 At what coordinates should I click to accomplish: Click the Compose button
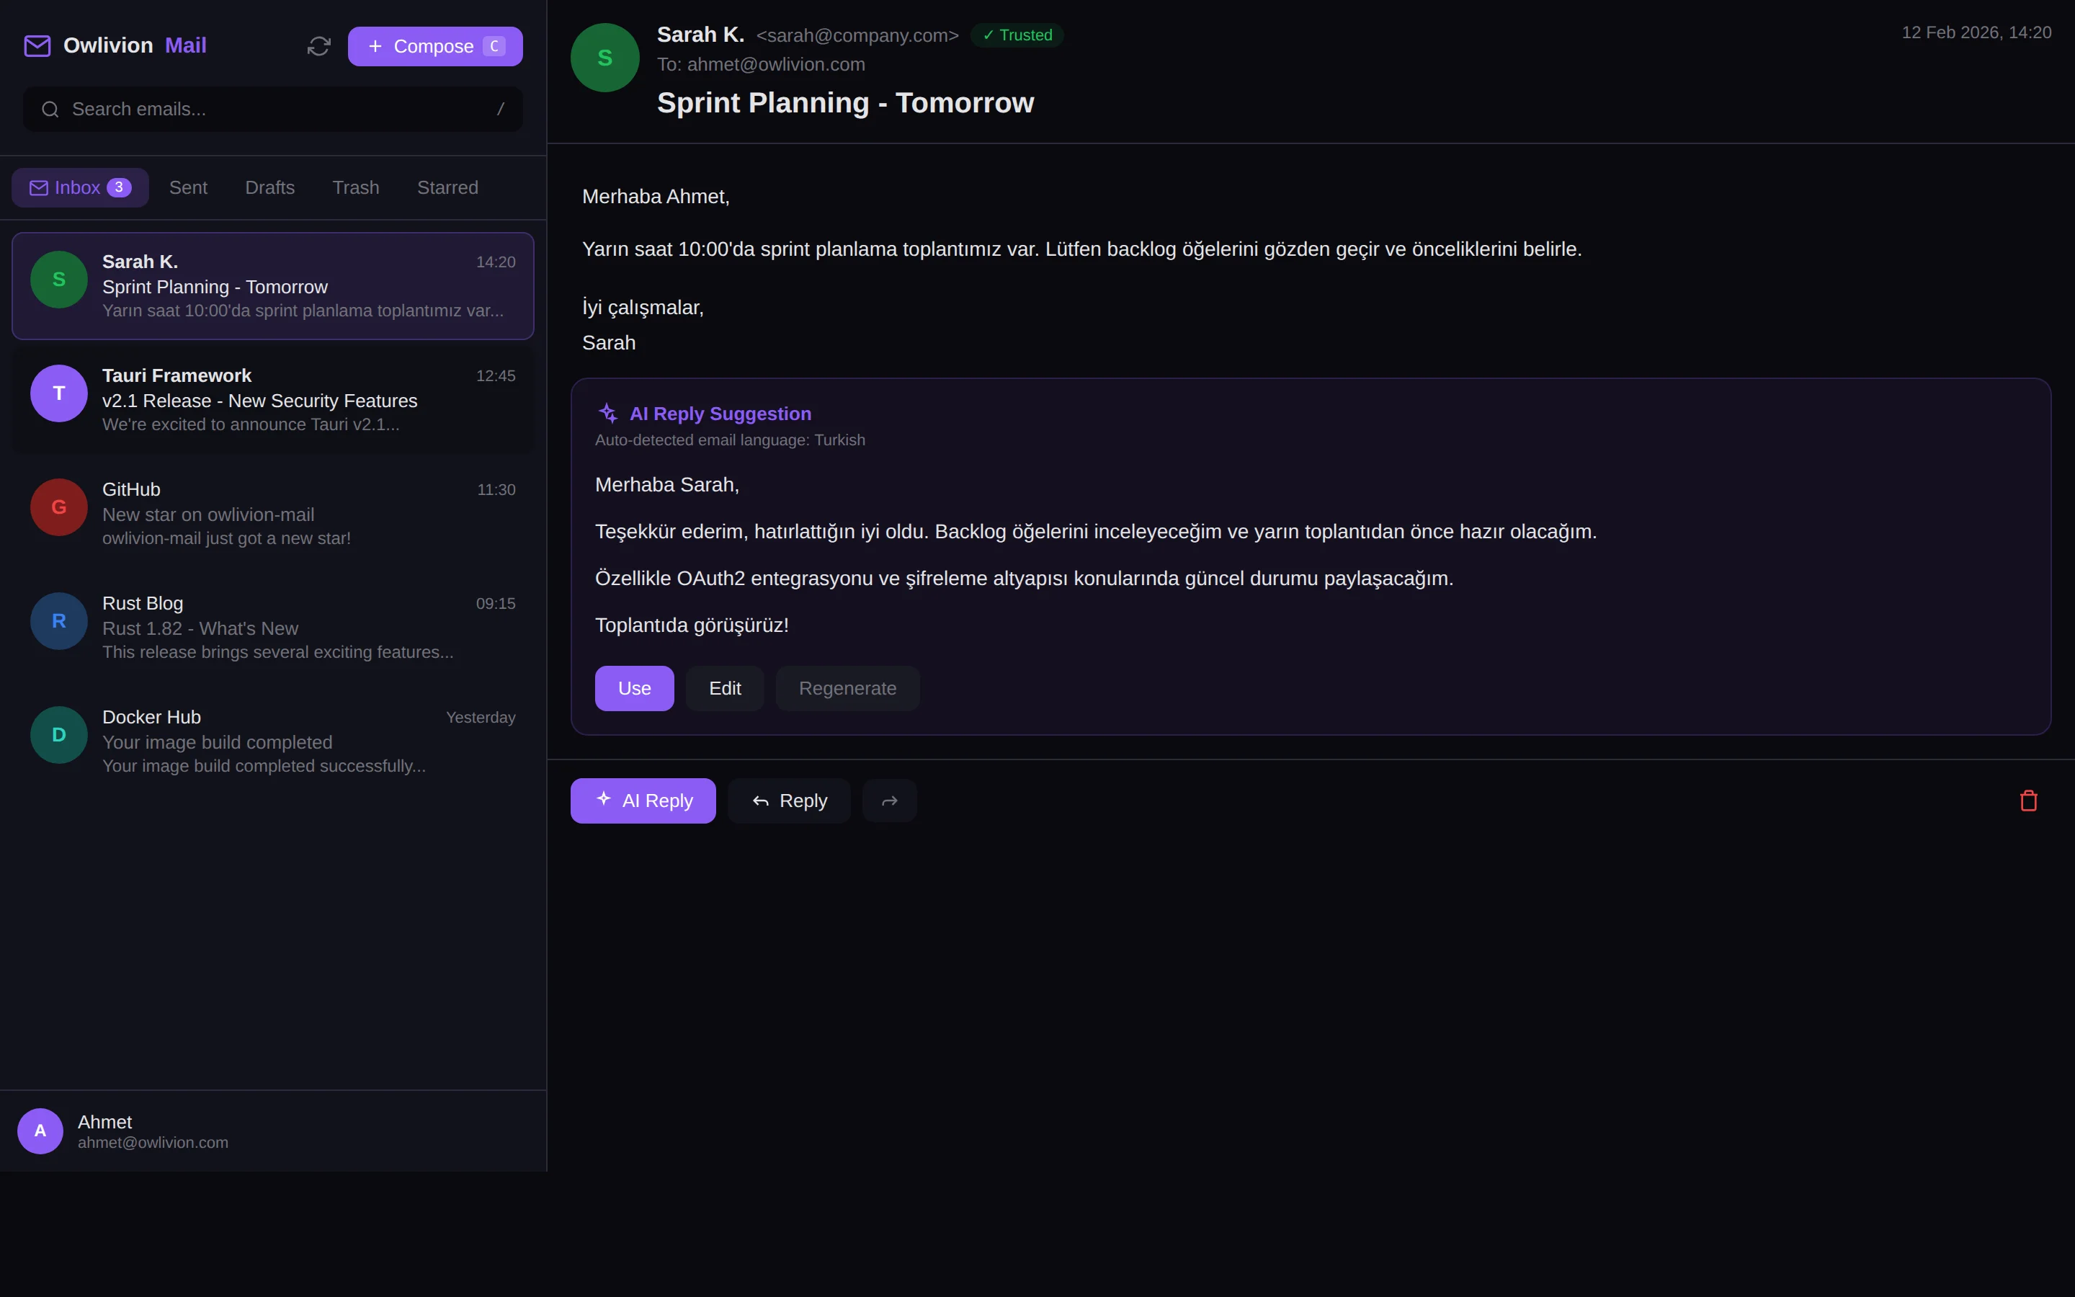(434, 45)
